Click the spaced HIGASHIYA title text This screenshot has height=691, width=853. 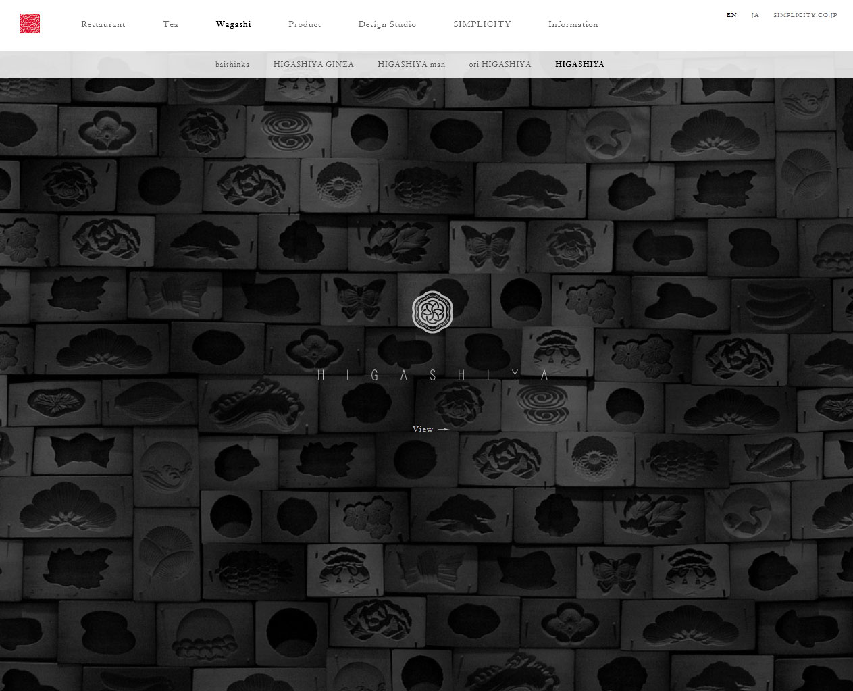(x=432, y=375)
